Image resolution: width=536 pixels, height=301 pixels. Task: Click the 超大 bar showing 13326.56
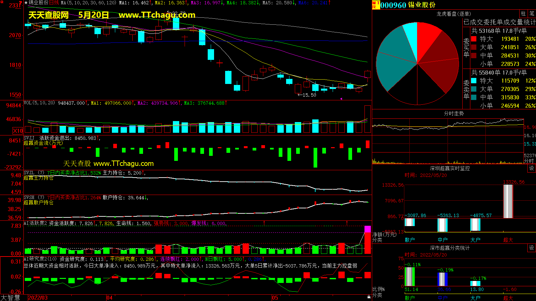click(508, 201)
